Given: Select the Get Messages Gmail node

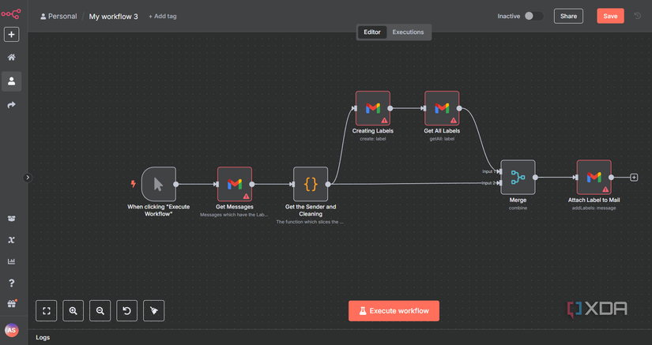Looking at the screenshot, I should point(235,184).
